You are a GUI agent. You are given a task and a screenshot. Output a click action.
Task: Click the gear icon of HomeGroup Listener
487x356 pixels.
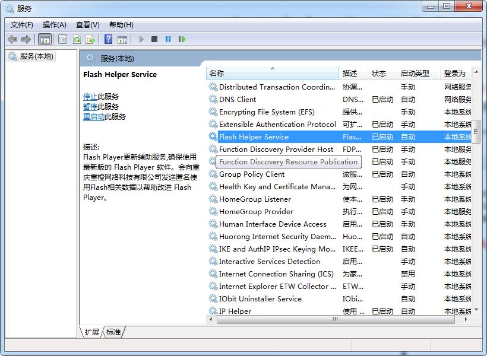pyautogui.click(x=213, y=199)
